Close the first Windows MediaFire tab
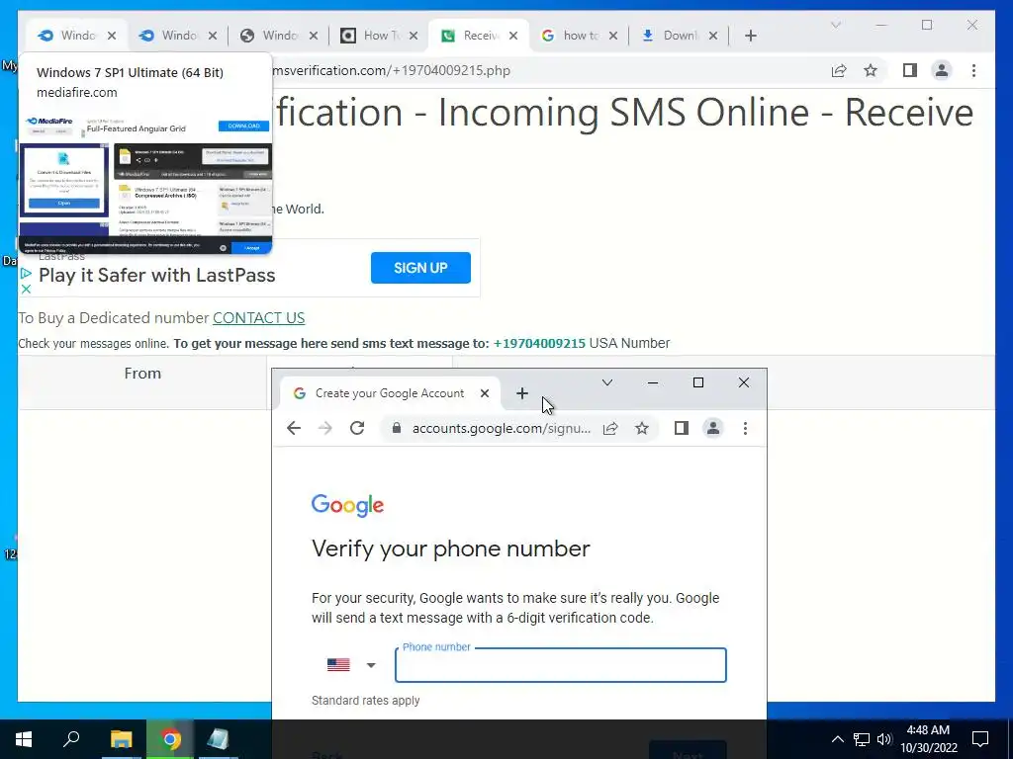Viewport: 1013px width, 759px height. pyautogui.click(x=112, y=36)
